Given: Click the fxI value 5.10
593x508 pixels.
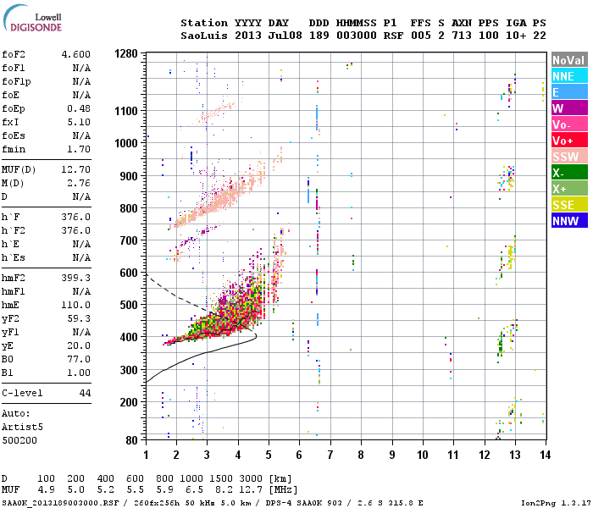Looking at the screenshot, I should (x=79, y=122).
